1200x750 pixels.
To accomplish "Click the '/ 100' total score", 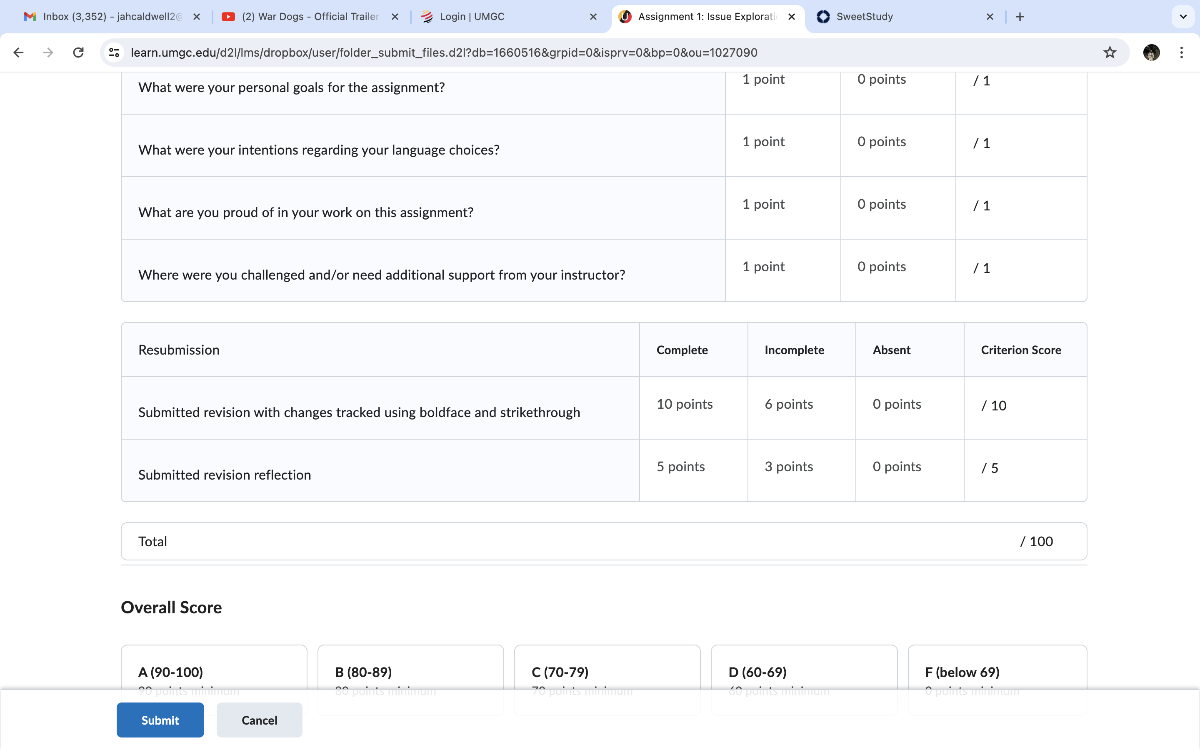I will point(1036,541).
